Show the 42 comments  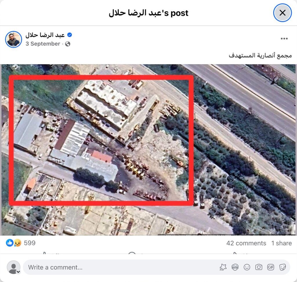click(x=246, y=243)
